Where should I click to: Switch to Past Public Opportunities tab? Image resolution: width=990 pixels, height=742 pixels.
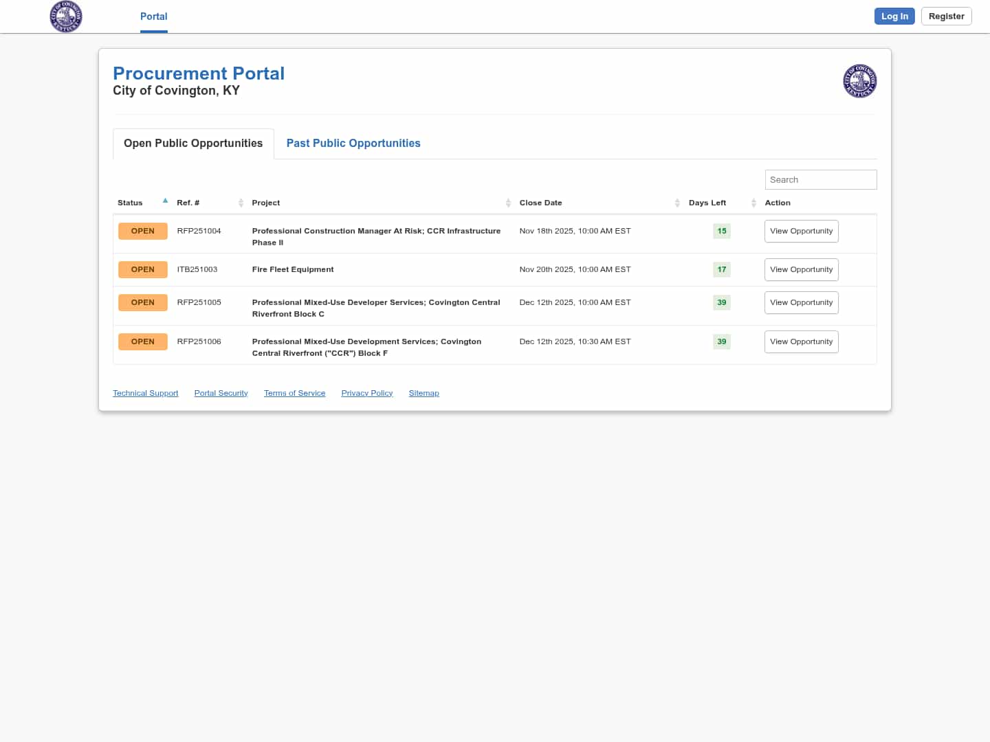353,143
